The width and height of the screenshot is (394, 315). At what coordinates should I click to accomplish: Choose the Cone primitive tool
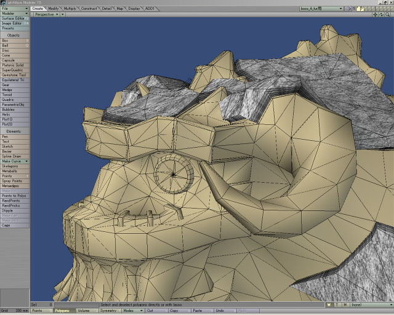click(15, 55)
